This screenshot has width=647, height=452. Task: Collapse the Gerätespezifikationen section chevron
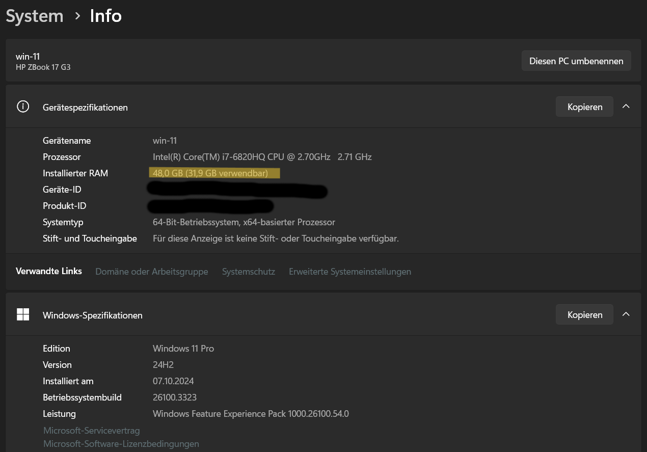626,107
